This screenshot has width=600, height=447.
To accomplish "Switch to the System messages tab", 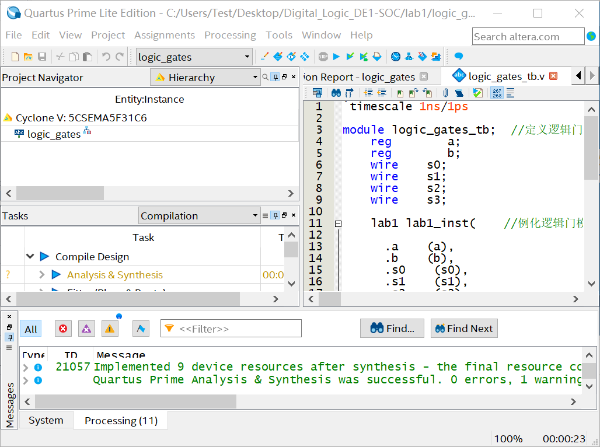I will 46,420.
